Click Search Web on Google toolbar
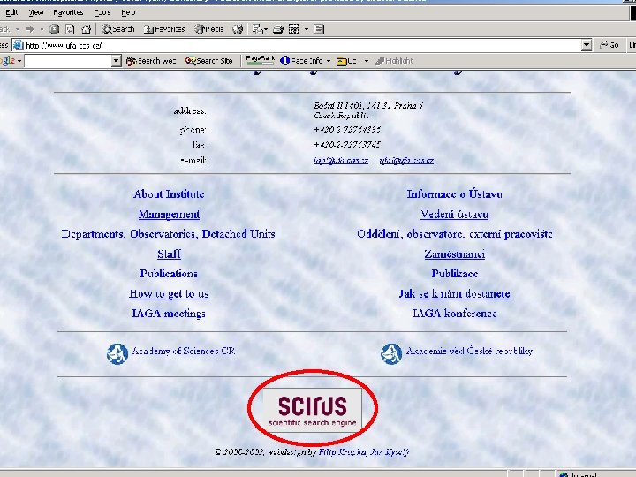This screenshot has width=636, height=477. coord(151,61)
